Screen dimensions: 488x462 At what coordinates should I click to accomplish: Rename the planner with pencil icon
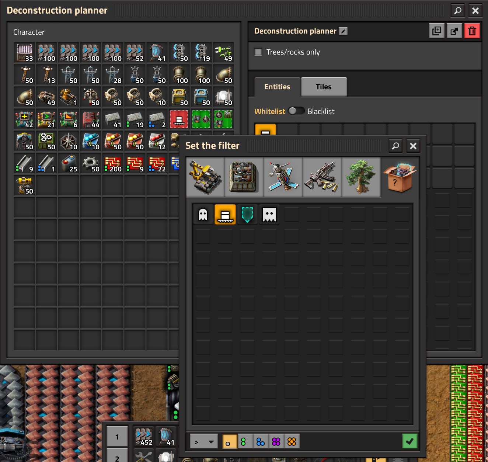(343, 31)
